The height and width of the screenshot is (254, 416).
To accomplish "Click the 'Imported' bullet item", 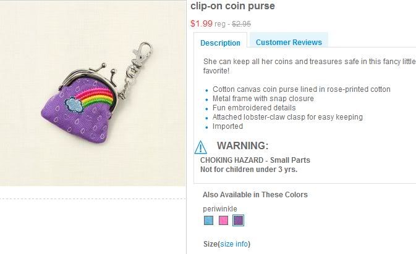I will click(227, 126).
